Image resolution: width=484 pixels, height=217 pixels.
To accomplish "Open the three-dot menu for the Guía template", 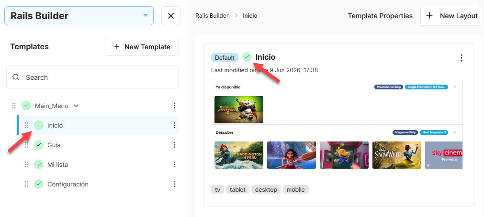I will pos(175,145).
